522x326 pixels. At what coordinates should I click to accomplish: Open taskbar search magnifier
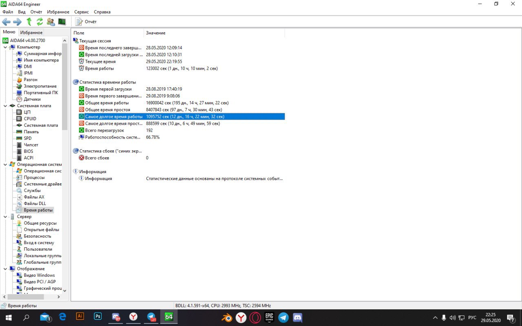tap(27, 317)
